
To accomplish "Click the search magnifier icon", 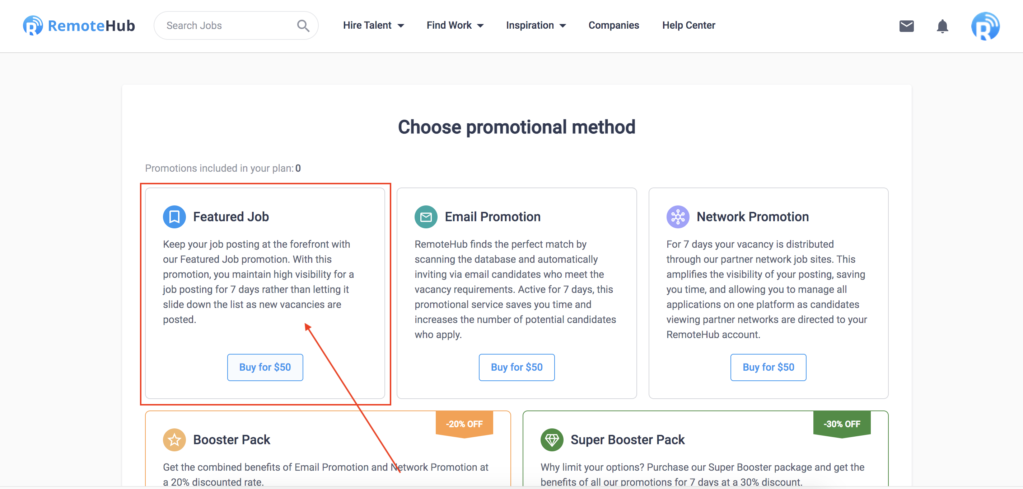I will [303, 26].
